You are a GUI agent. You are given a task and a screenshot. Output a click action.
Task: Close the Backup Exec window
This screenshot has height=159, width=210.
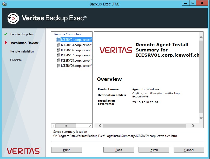coord(202,3)
